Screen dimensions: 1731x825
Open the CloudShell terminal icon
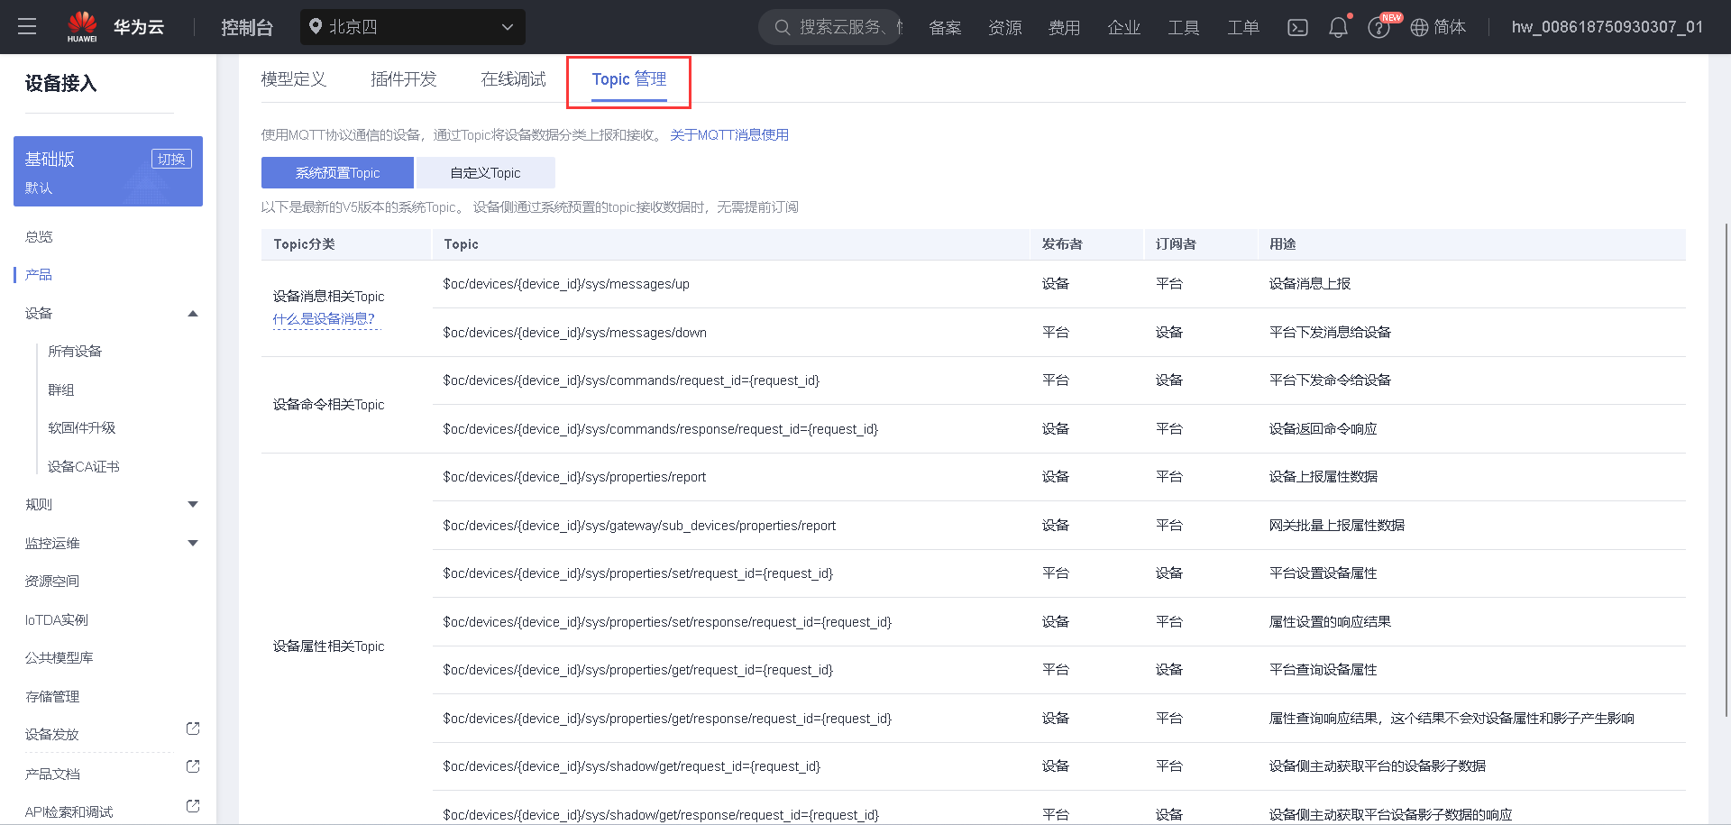click(x=1297, y=27)
